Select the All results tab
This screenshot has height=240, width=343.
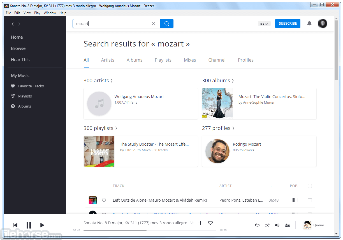86,60
